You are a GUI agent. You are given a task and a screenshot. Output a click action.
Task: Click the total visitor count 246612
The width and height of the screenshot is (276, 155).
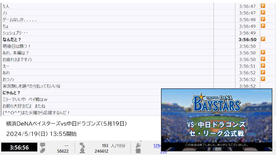(101, 151)
